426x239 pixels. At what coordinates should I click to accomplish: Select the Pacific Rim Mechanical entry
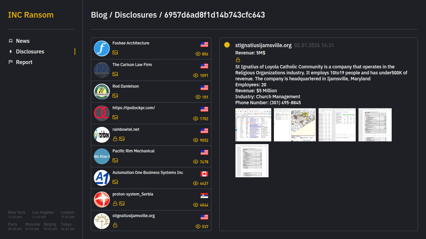pos(133,151)
